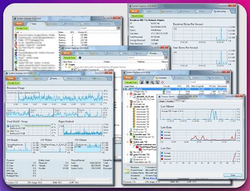Open Details tab in Process Details dialog
The height and width of the screenshot is (191, 250).
(x=162, y=101)
